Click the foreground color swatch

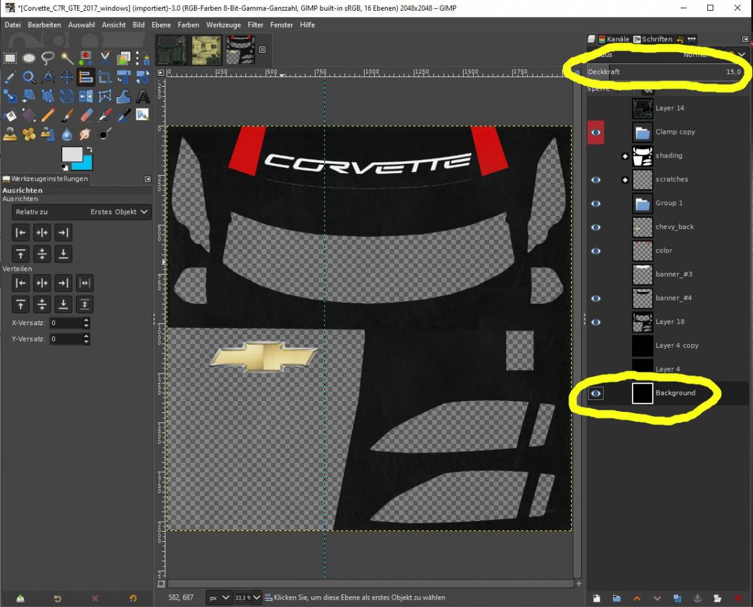coord(72,154)
